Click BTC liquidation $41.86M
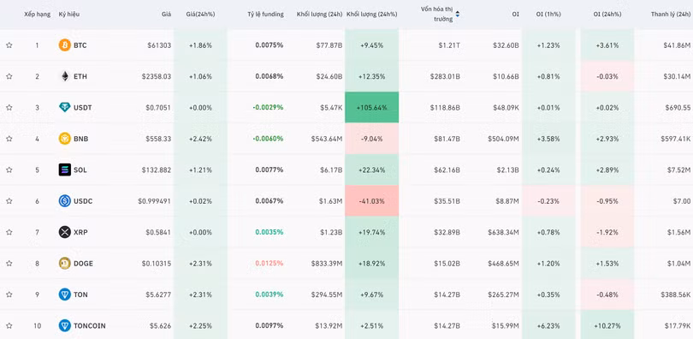This screenshot has width=693, height=339. (677, 45)
